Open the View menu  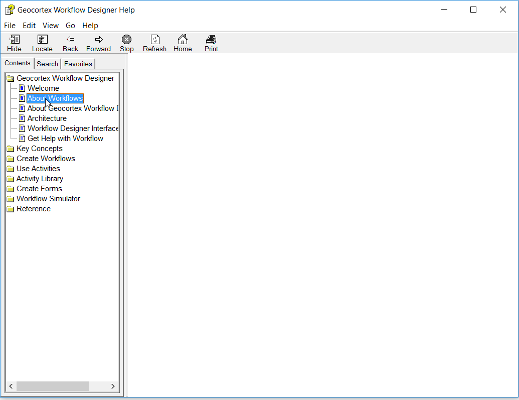[51, 26]
